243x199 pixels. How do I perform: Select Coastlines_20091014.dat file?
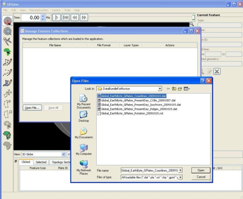[x=132, y=96]
